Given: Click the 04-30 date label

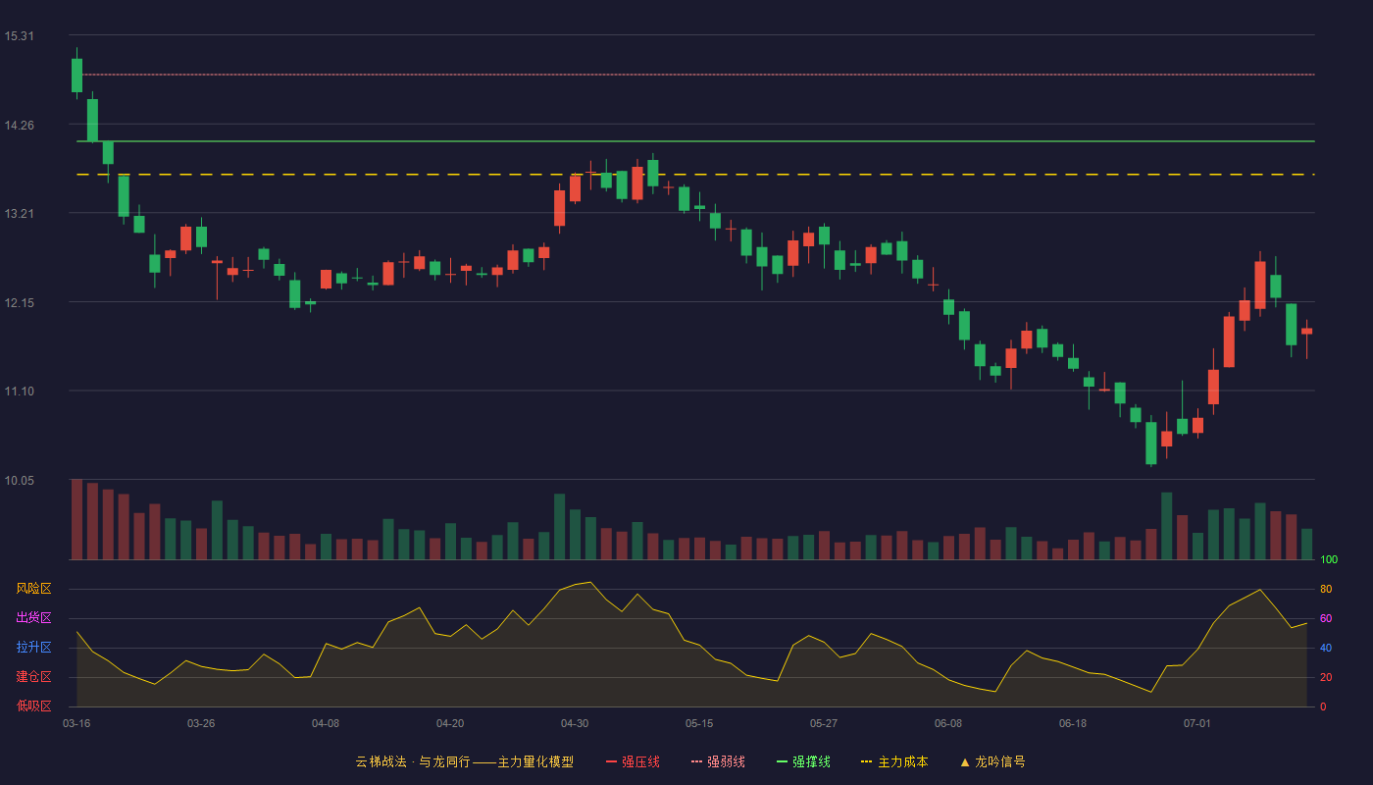Looking at the screenshot, I should 575,723.
